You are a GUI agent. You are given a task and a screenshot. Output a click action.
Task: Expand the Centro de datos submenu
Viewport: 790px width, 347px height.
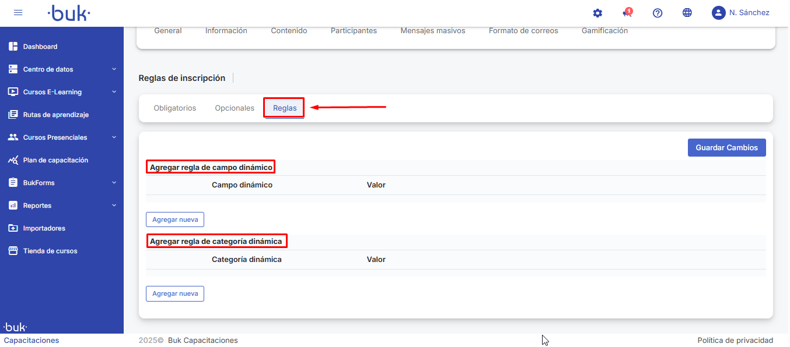click(x=114, y=69)
